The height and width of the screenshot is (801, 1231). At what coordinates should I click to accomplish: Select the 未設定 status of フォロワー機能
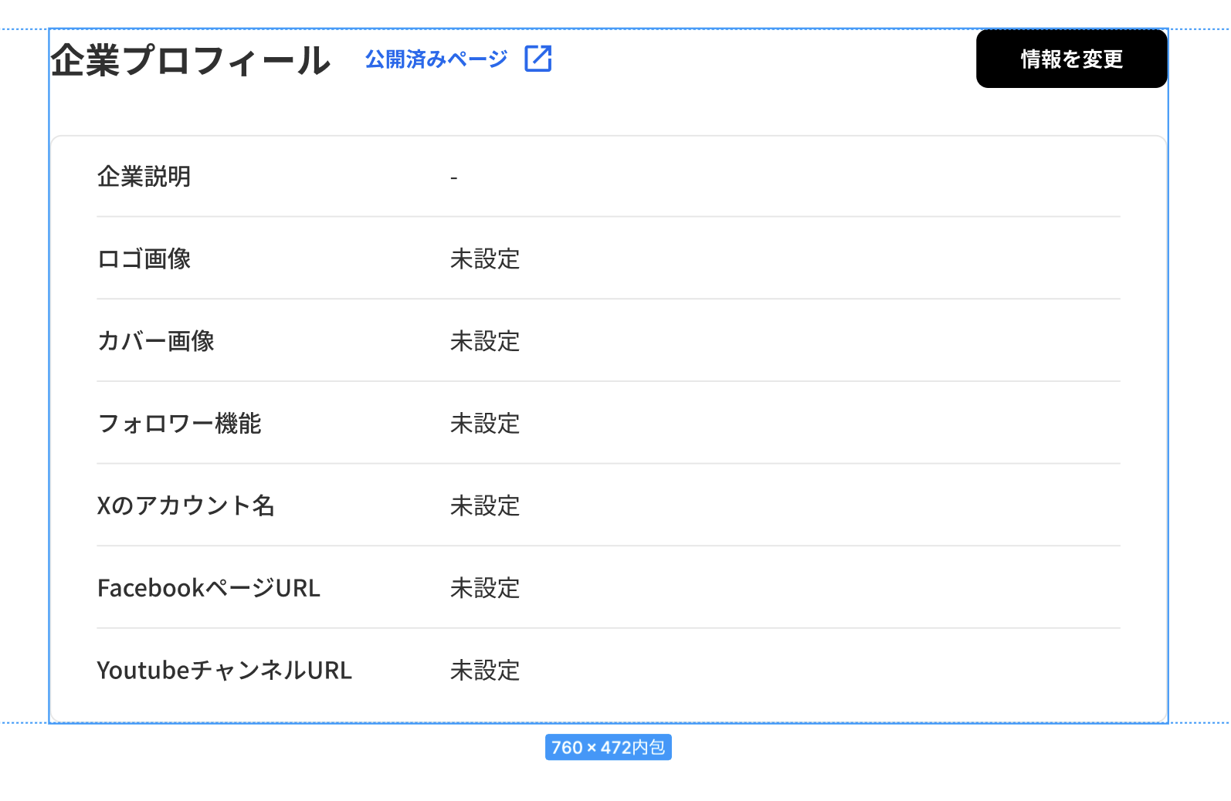pyautogui.click(x=485, y=424)
